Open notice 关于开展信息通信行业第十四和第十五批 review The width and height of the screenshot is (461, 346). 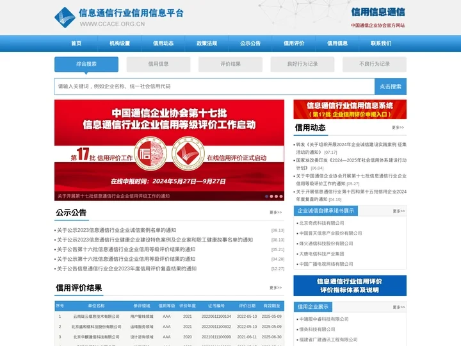click(x=351, y=195)
